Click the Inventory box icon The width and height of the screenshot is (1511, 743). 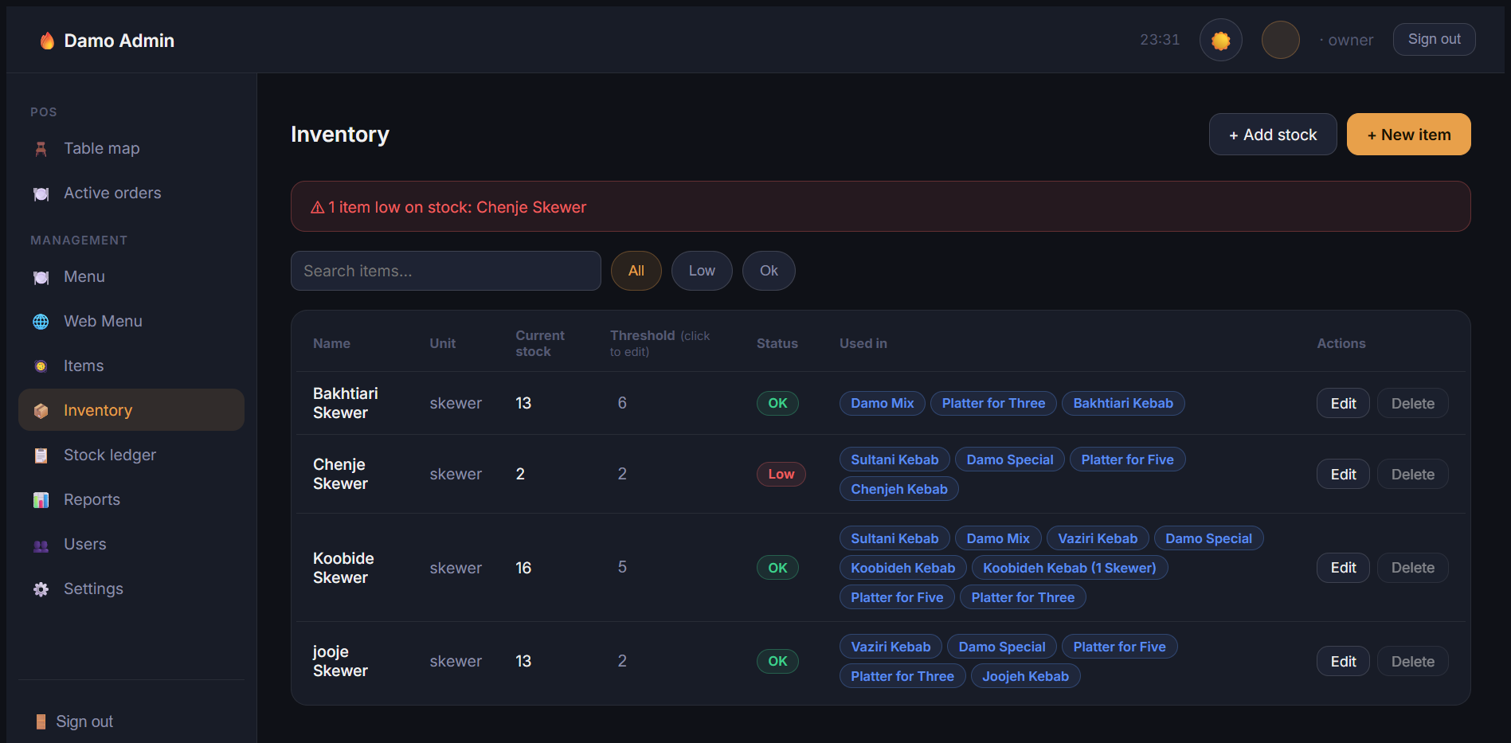pyautogui.click(x=41, y=411)
